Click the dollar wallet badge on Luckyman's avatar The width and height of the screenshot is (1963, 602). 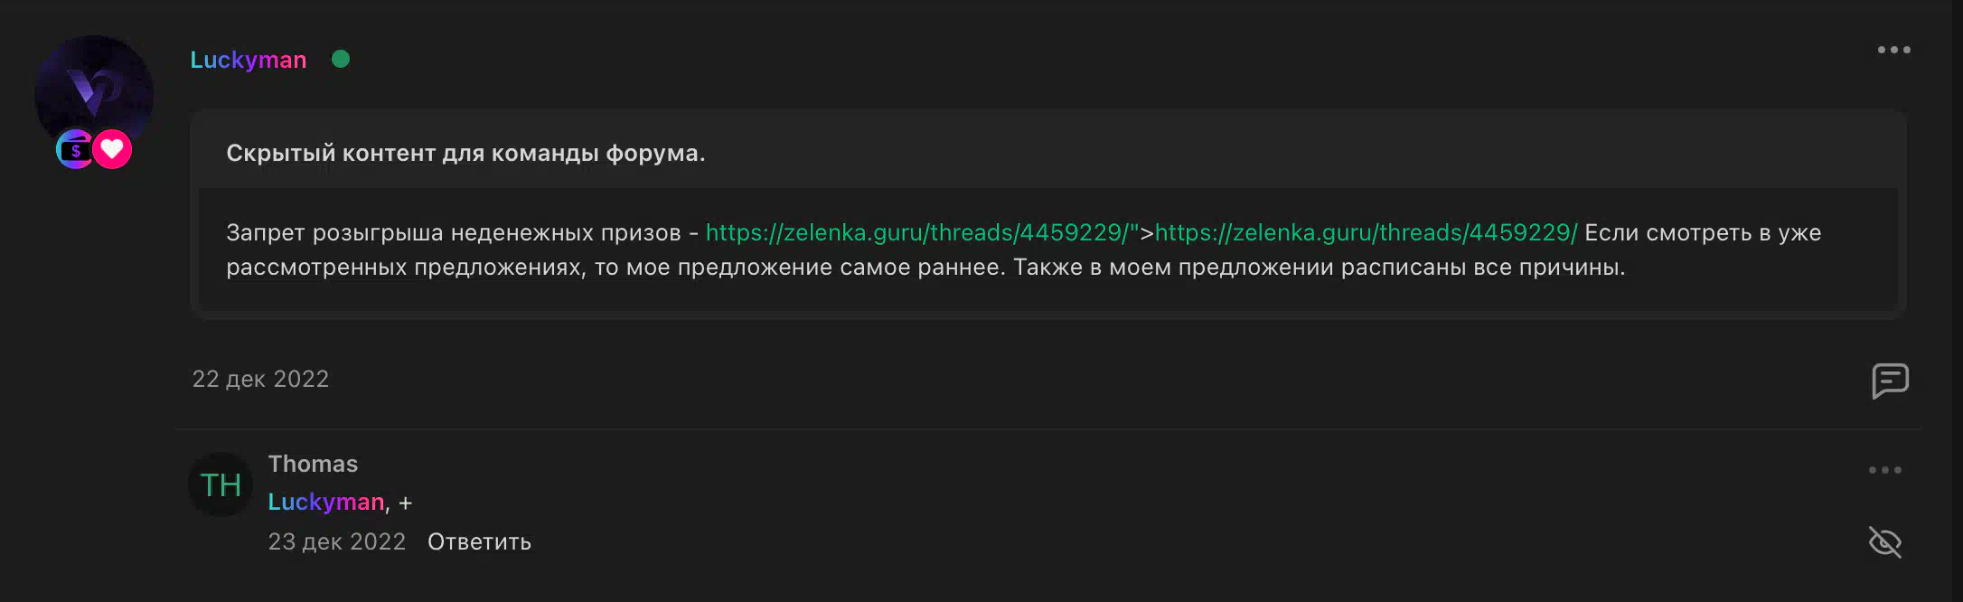(76, 150)
